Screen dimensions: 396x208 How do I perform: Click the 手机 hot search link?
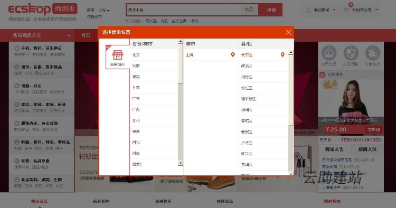(x=194, y=21)
